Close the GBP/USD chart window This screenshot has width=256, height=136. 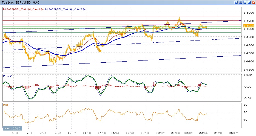[253, 2]
